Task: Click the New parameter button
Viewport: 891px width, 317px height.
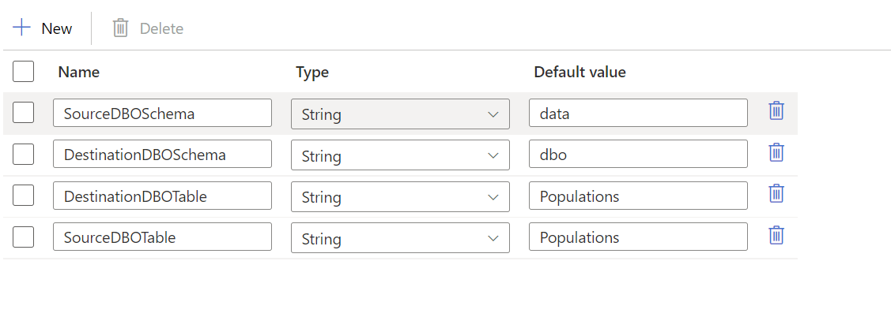Action: pyautogui.click(x=43, y=28)
